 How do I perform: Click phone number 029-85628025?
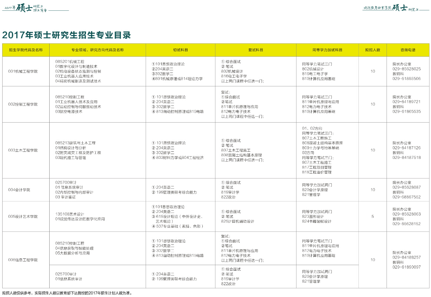pos(407,69)
